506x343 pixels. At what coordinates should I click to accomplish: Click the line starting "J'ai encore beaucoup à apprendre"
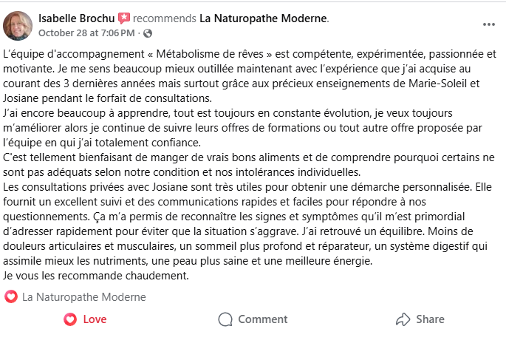point(242,113)
